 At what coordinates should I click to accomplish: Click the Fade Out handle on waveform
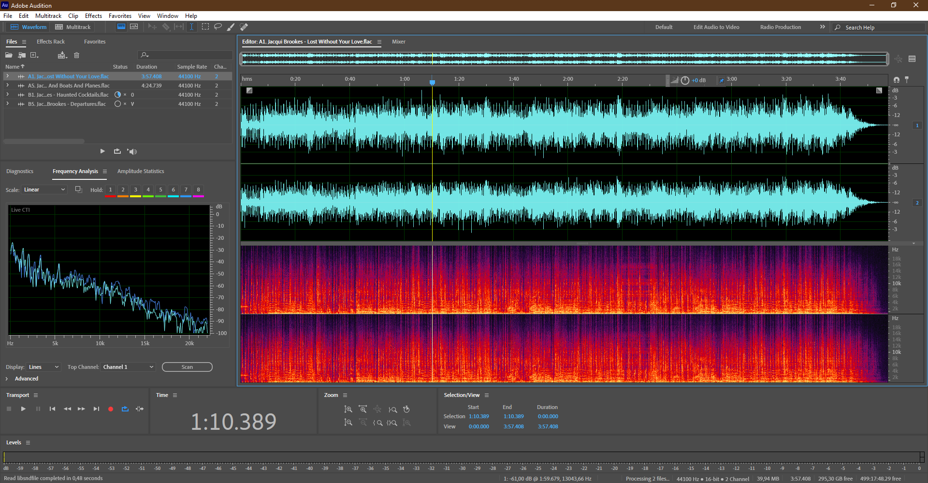(x=879, y=90)
